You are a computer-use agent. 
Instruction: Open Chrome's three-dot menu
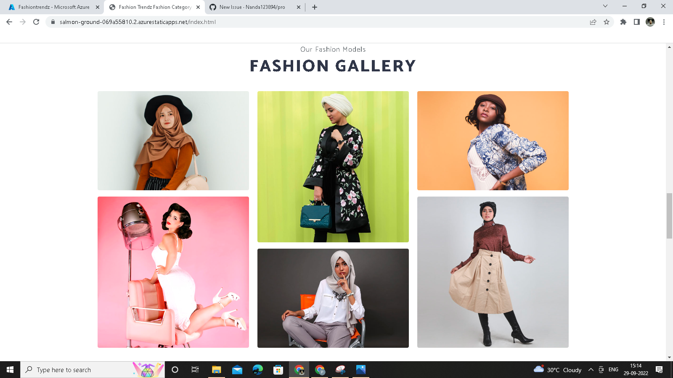[x=665, y=22]
